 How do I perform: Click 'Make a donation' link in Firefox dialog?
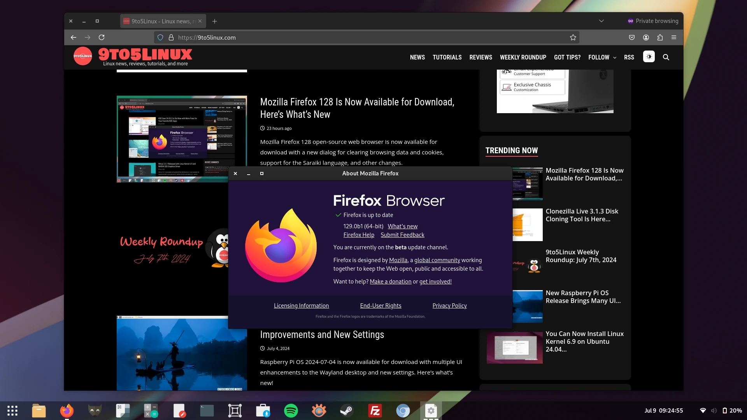pos(391,281)
